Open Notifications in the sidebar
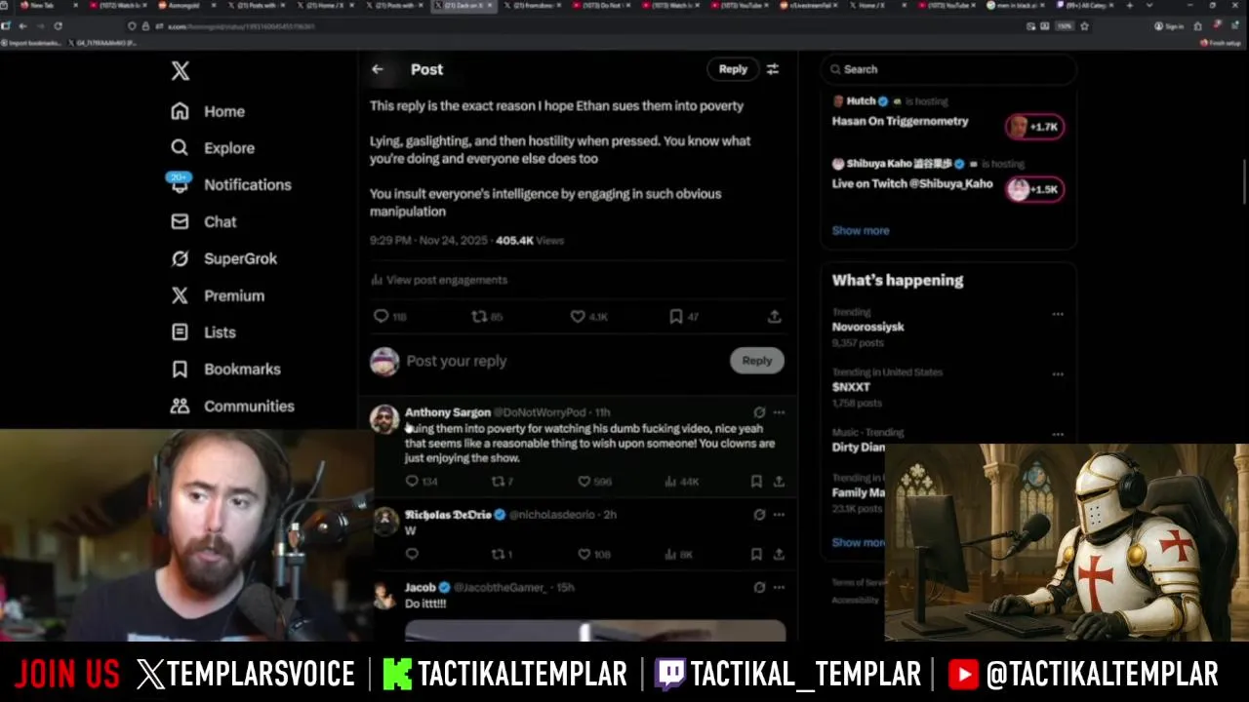 point(230,184)
